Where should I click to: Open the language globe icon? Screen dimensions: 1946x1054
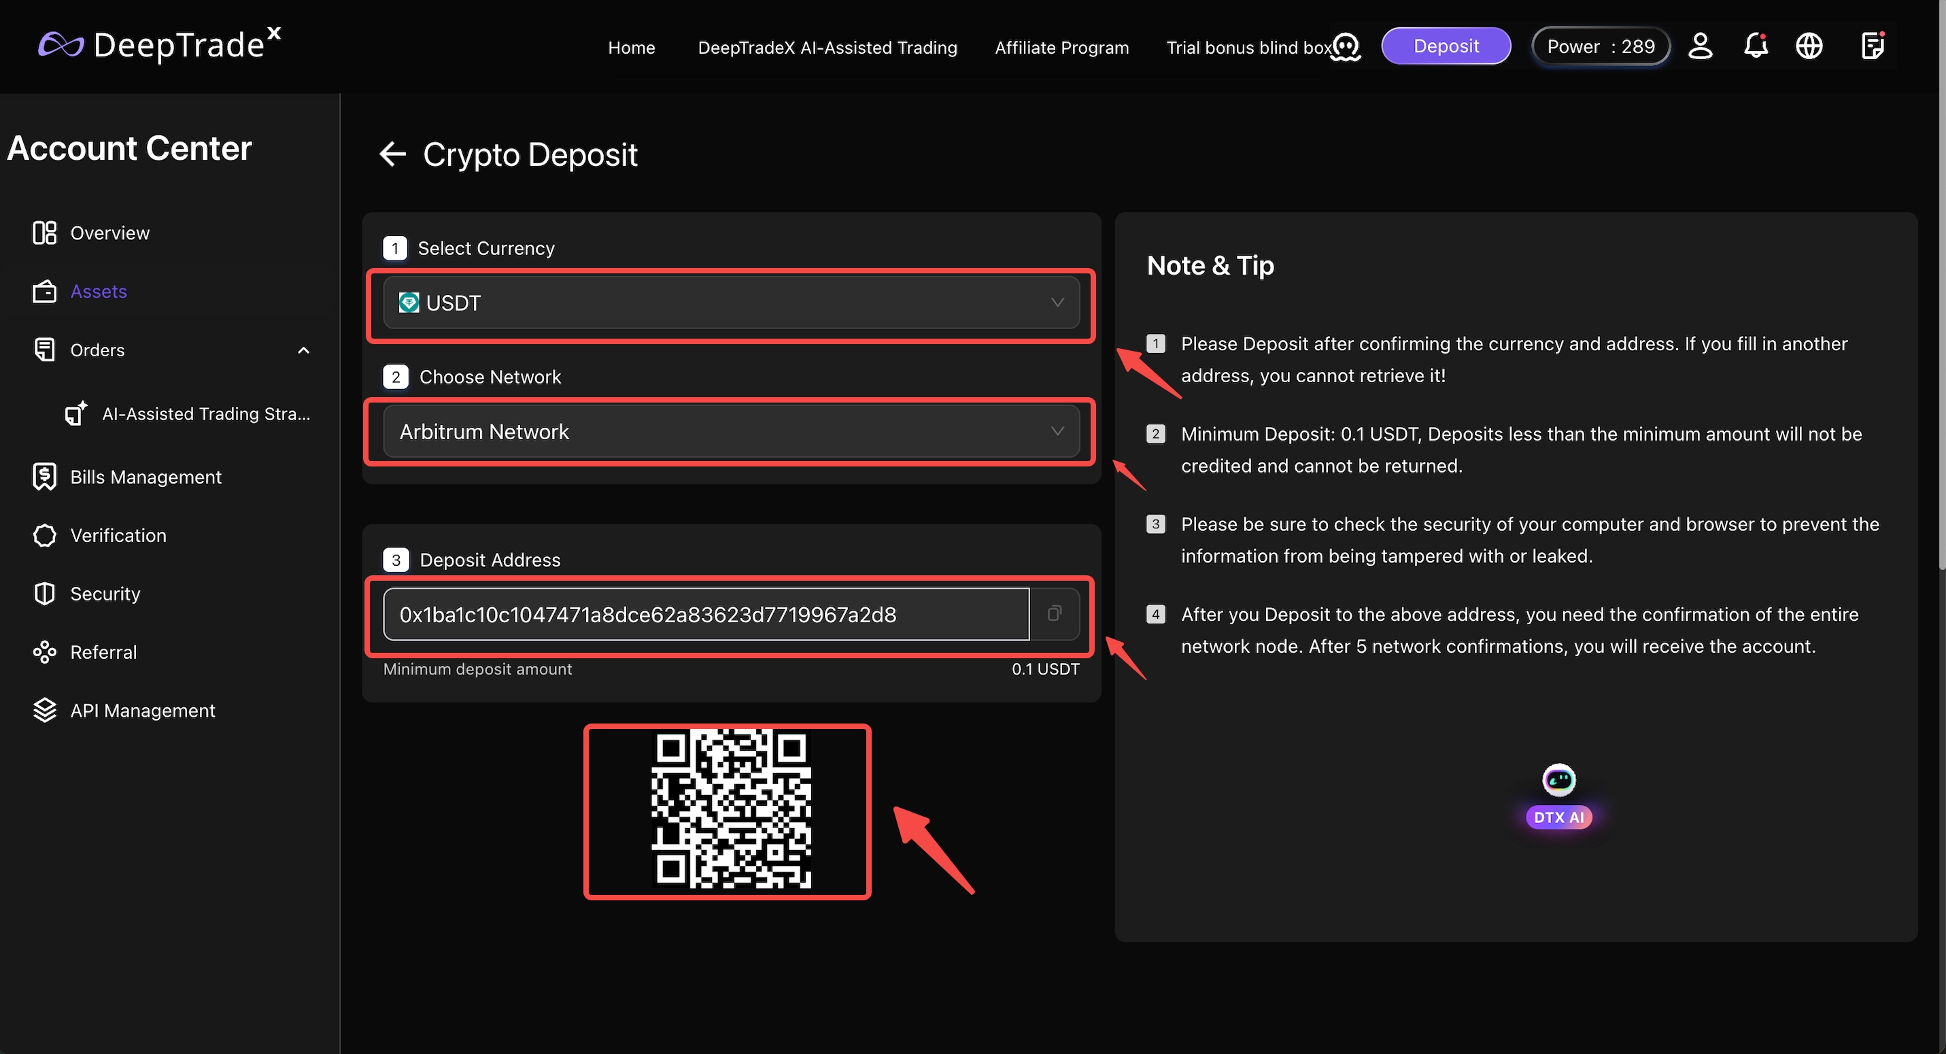click(1809, 46)
